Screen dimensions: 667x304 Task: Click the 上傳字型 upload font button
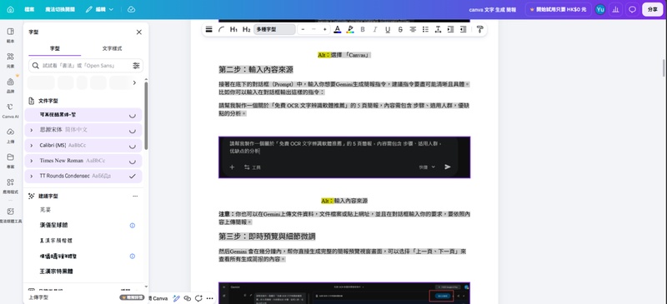(38, 297)
